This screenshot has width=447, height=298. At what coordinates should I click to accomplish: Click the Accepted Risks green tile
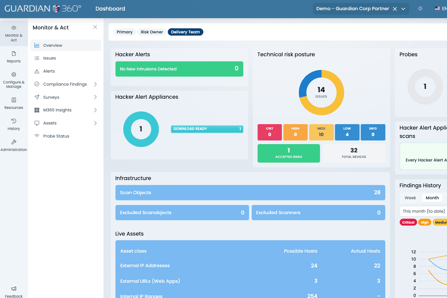[x=289, y=153]
